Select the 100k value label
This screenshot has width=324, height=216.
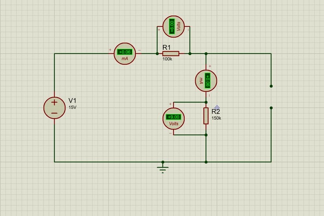[167, 59]
